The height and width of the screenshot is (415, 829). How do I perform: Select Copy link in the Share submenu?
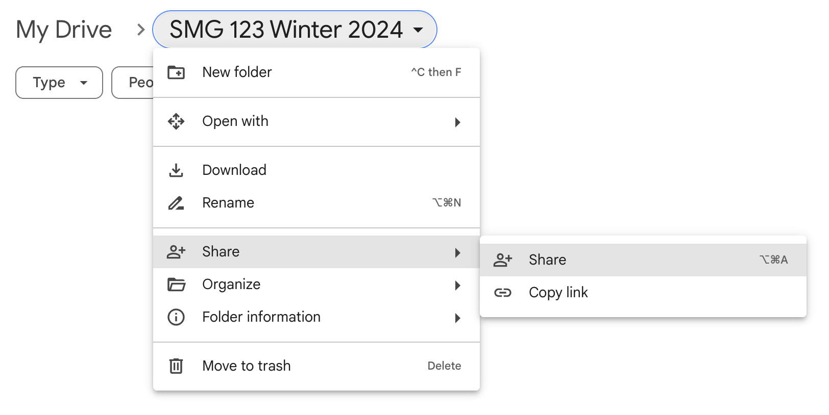(x=558, y=293)
